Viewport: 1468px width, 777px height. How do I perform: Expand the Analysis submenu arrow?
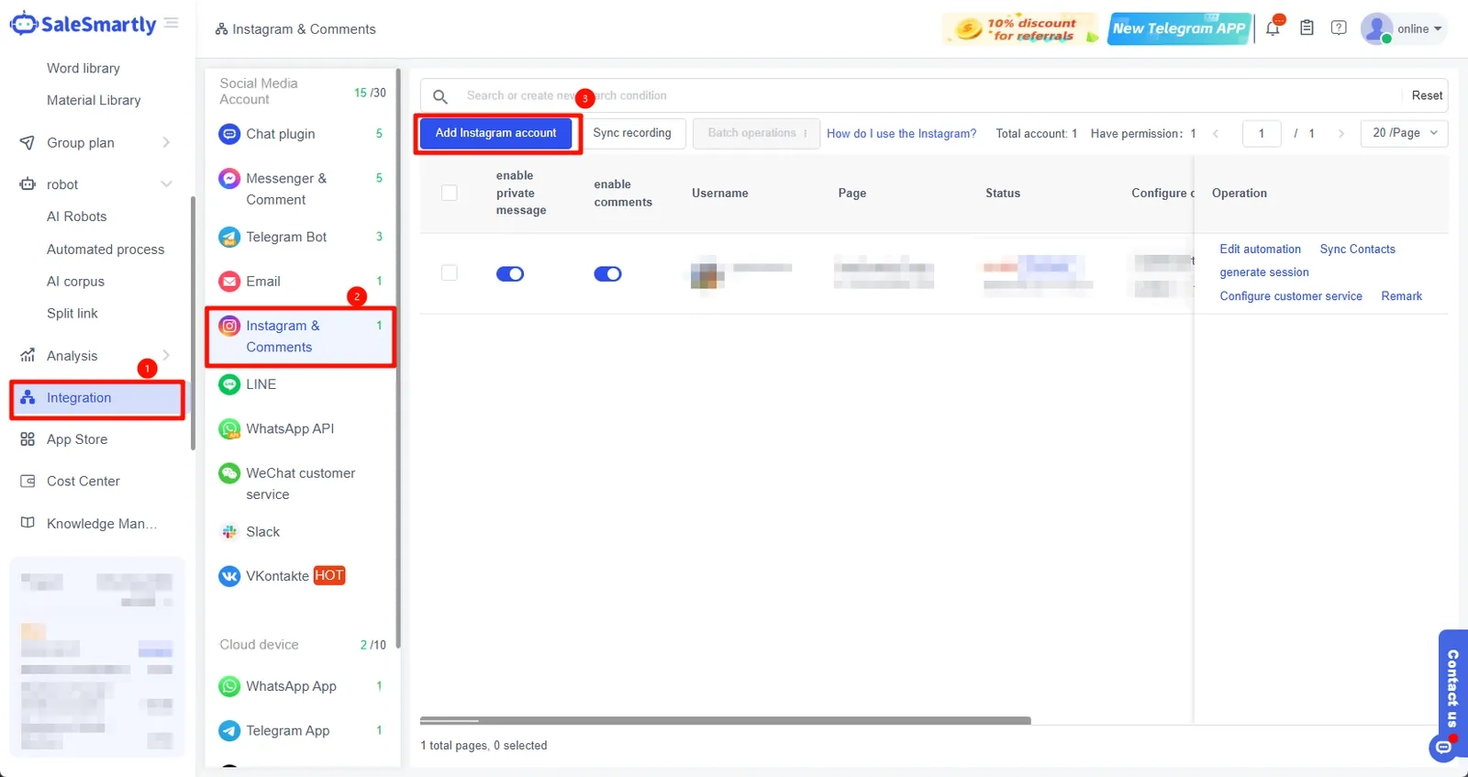166,355
